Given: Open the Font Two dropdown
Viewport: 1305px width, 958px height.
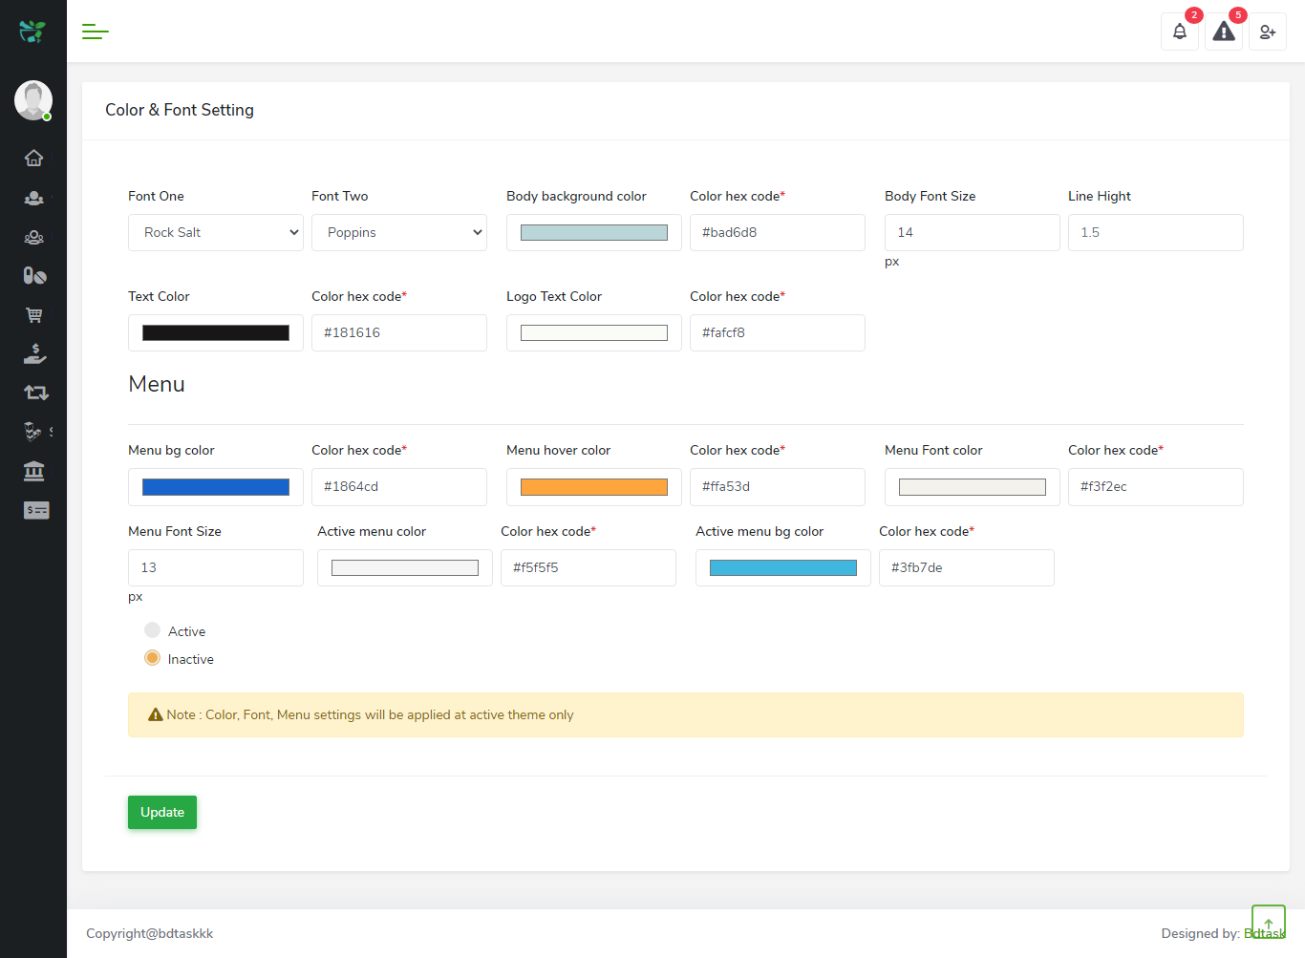Looking at the screenshot, I should coord(399,232).
